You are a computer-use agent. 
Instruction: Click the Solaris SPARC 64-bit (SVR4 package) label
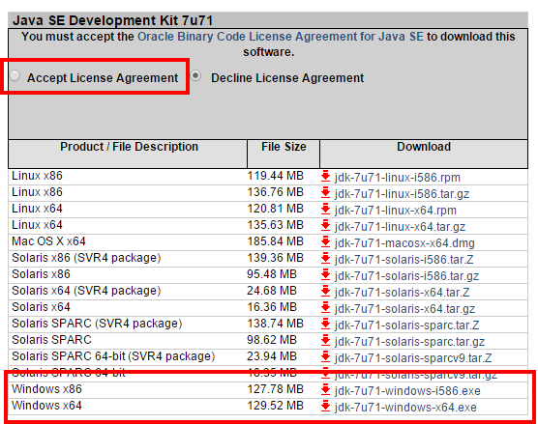[x=113, y=356]
